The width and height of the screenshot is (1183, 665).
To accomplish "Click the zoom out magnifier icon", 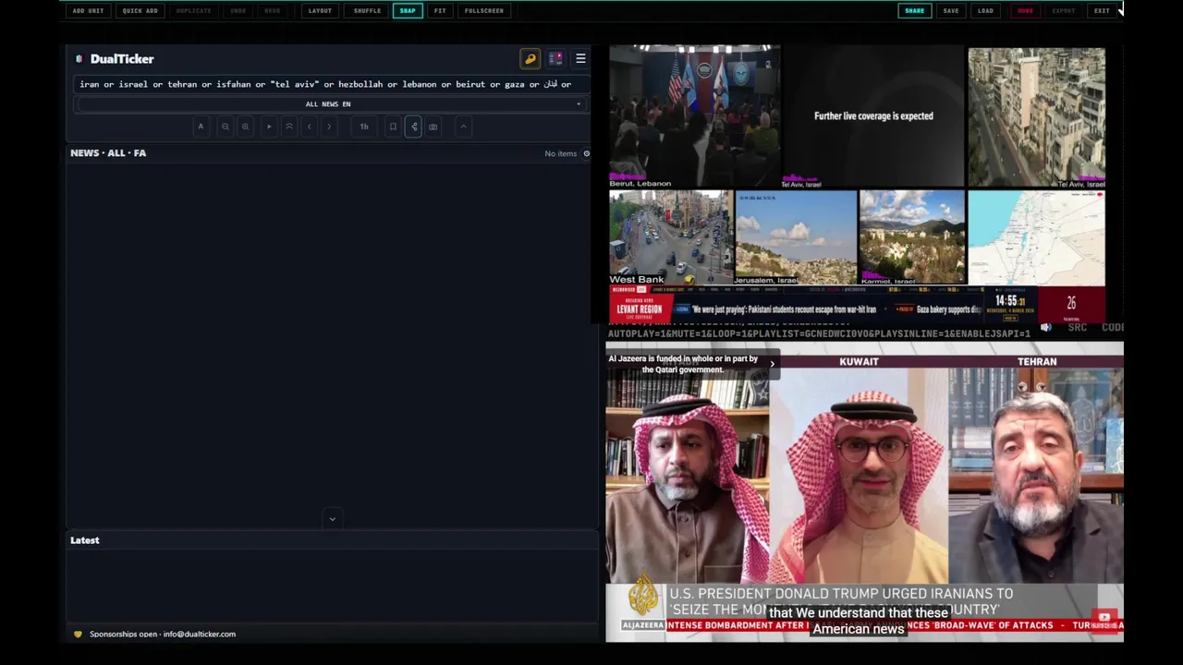I will tap(225, 127).
